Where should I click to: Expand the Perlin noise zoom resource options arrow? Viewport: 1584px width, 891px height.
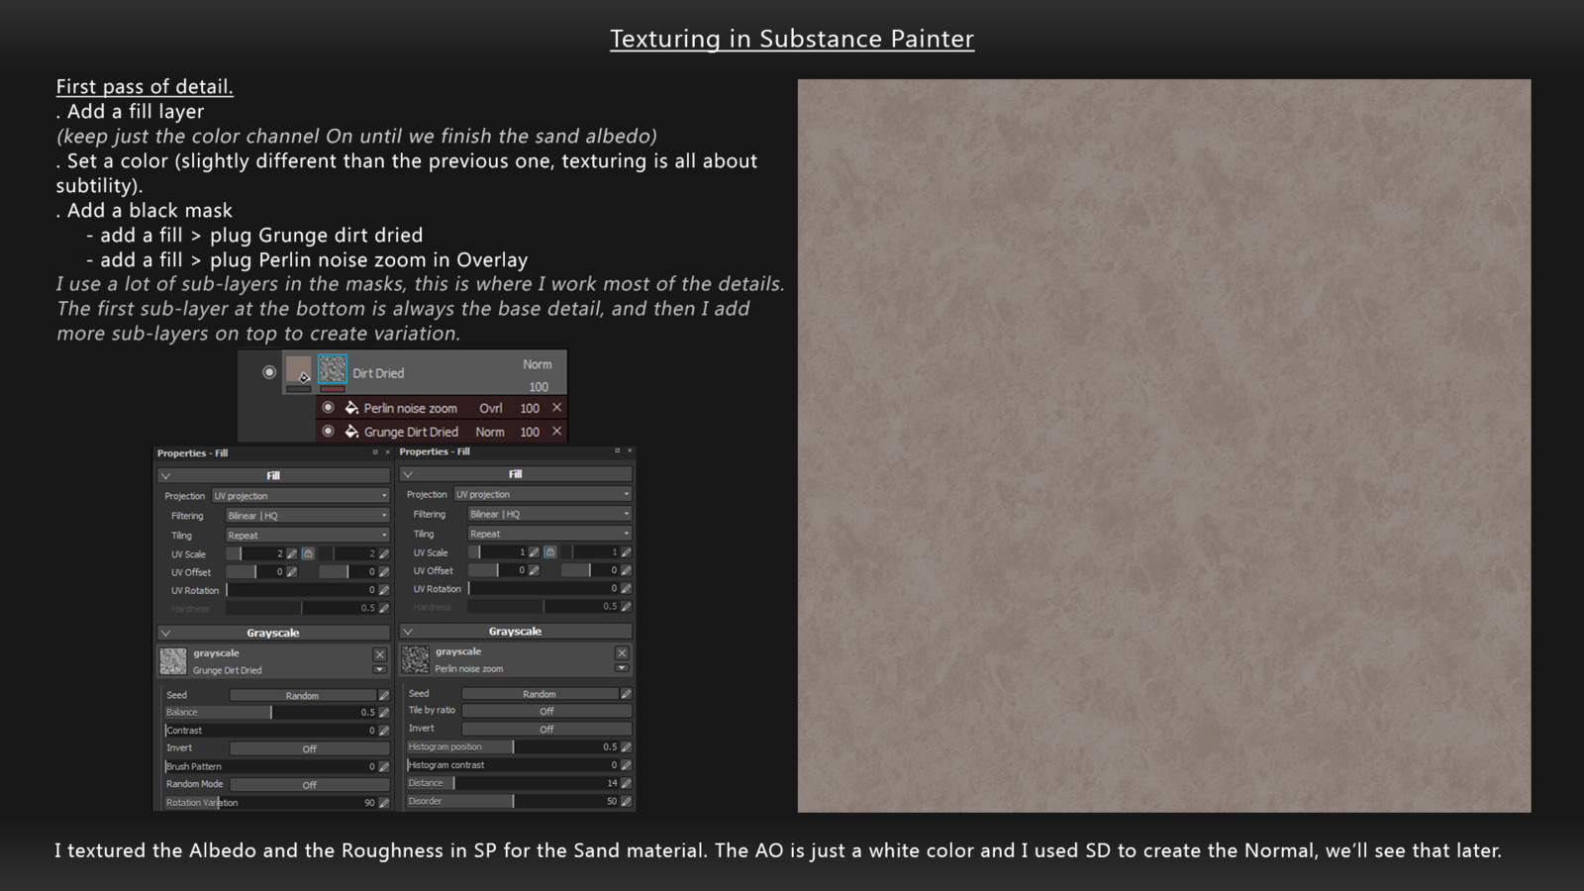point(622,668)
